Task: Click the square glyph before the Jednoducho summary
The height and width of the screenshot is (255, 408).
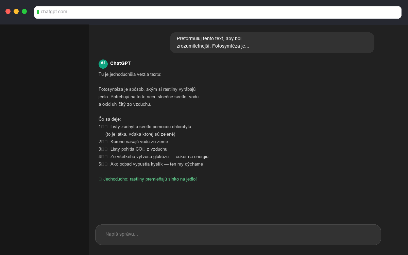Action: tap(100, 179)
